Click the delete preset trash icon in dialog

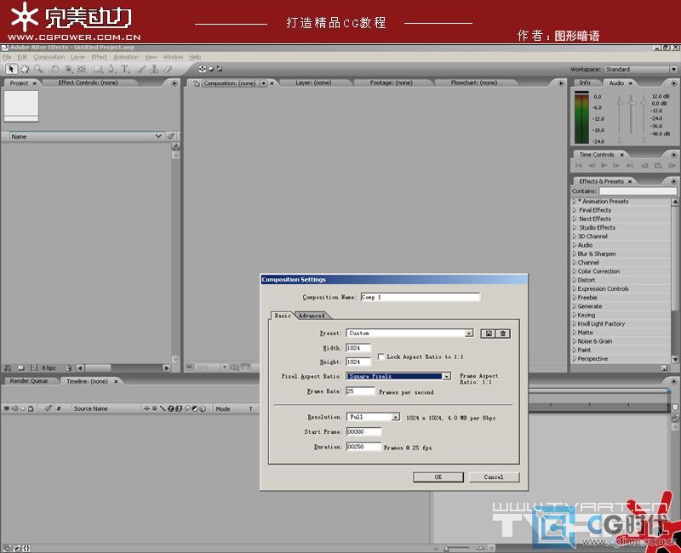click(503, 334)
